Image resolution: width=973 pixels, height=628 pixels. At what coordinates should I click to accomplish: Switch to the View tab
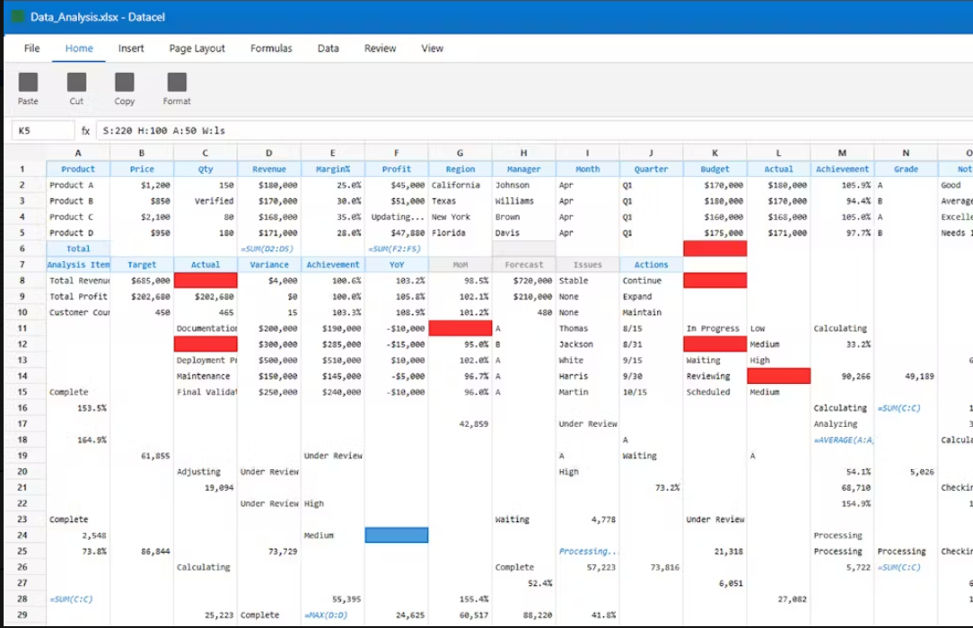[x=433, y=48]
